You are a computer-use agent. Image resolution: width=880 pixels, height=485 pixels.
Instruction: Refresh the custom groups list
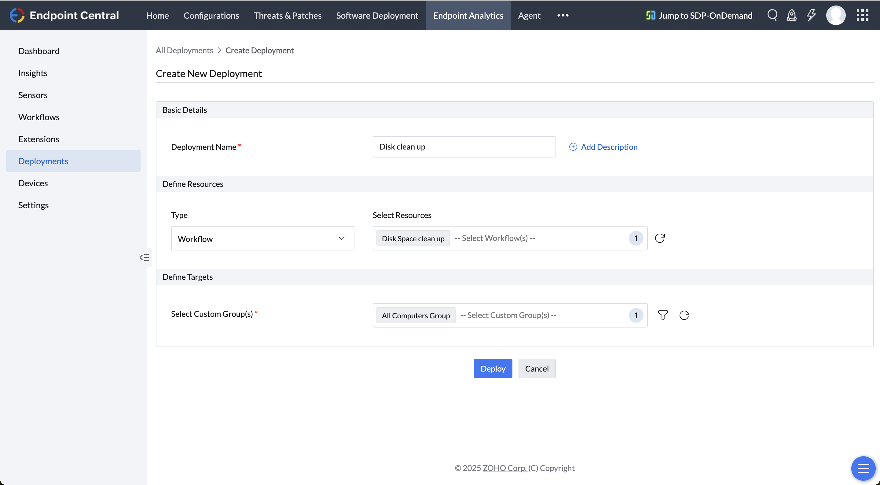click(x=684, y=315)
